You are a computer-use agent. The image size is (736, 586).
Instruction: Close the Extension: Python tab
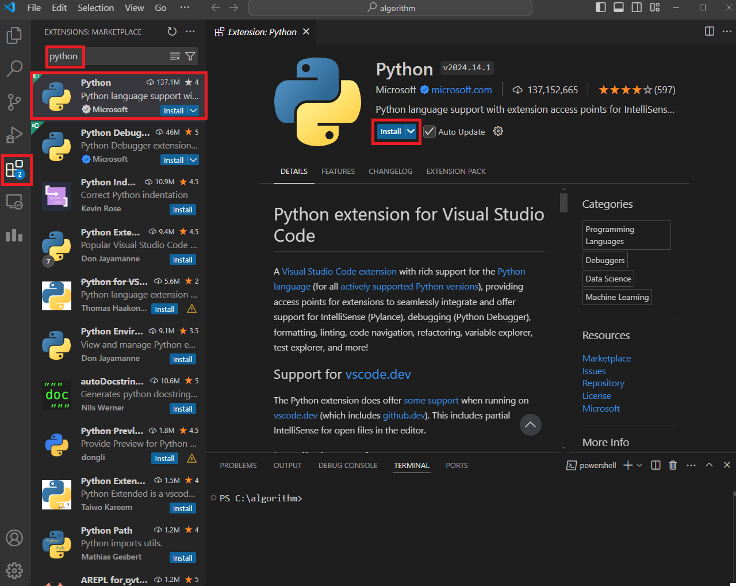tap(306, 32)
